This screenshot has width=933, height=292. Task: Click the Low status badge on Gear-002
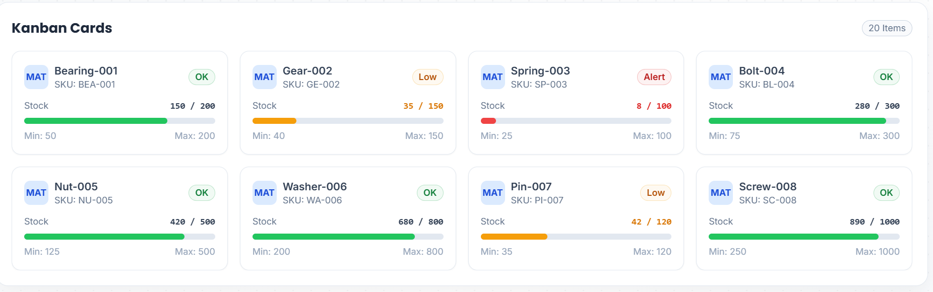pyautogui.click(x=427, y=77)
